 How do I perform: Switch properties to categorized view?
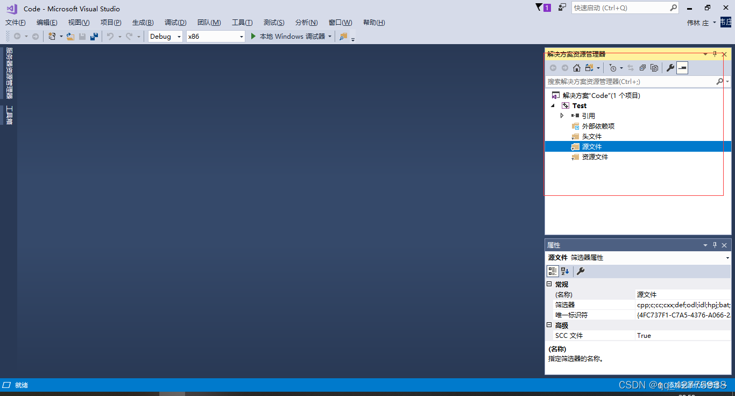553,271
